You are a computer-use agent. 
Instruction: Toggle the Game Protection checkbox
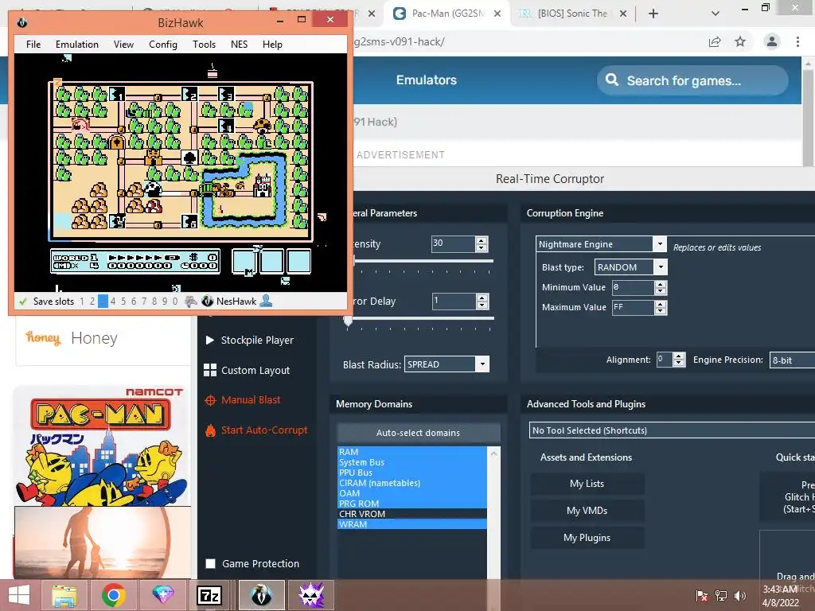210,564
